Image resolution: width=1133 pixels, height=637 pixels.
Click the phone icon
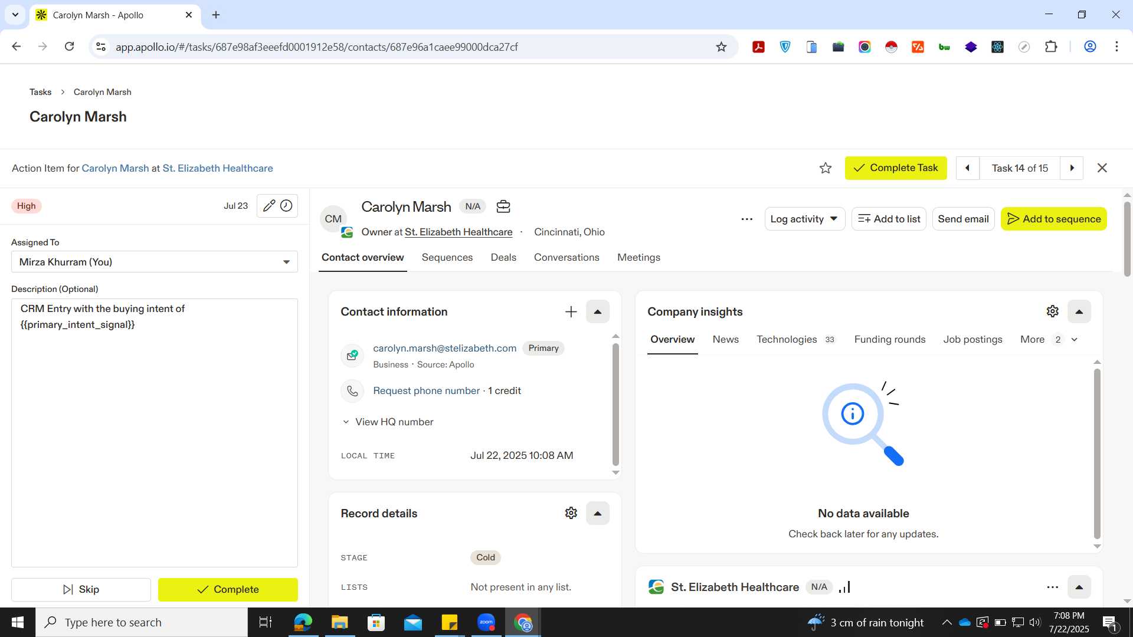352,391
